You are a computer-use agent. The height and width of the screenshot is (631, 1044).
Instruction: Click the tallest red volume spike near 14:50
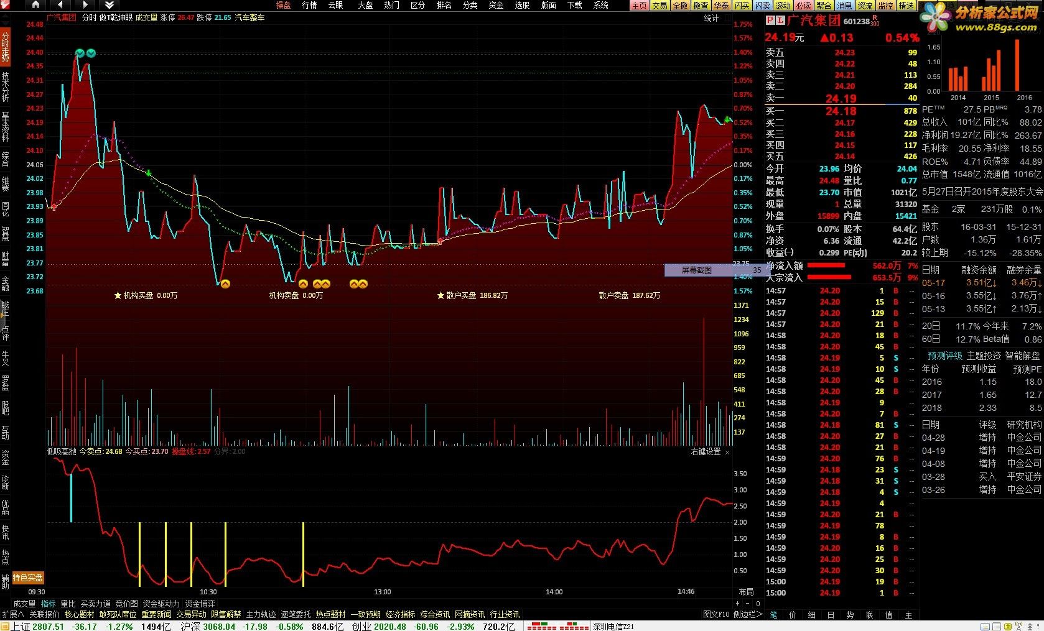tap(704, 381)
